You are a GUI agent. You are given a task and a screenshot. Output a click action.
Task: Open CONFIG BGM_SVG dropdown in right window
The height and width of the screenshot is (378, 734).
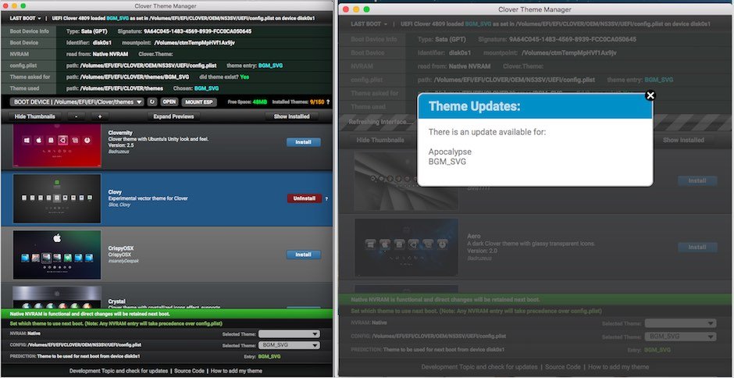[x=680, y=337]
